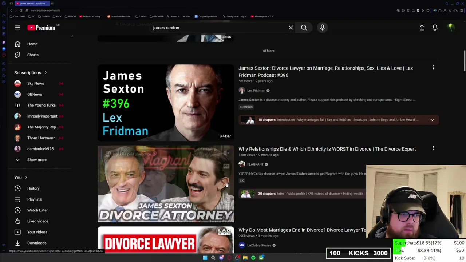Open 18 chapters thumbnail preview
This screenshot has width=466, height=262.
[x=247, y=120]
